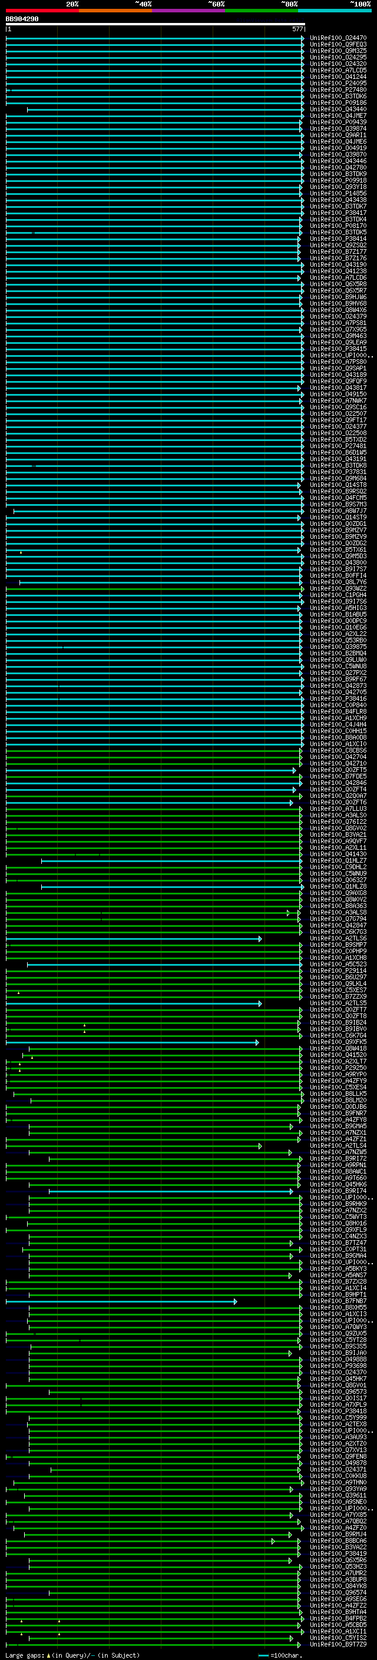Click the cyan ~100% legend bar
Screen dimensions: 377x1660
tap(335, 11)
